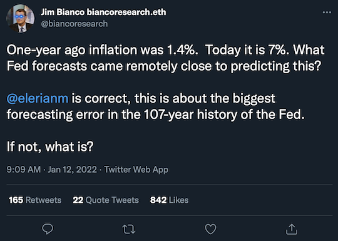Retweet using the circular arrows icon

point(129,229)
